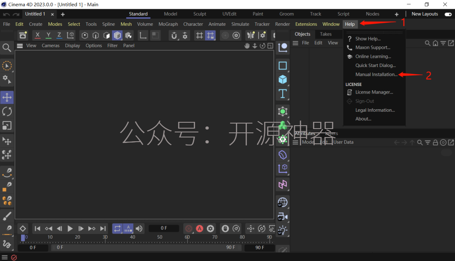The width and height of the screenshot is (455, 261).
Task: Click the current frame field in timeline
Action: [x=164, y=228]
